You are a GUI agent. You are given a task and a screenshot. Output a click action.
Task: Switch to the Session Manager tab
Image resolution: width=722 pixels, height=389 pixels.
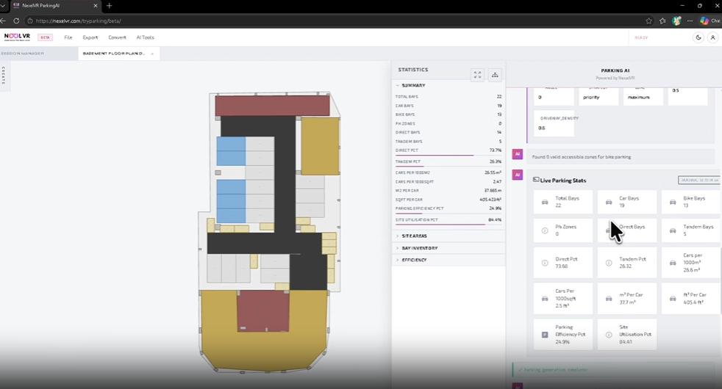pos(23,54)
